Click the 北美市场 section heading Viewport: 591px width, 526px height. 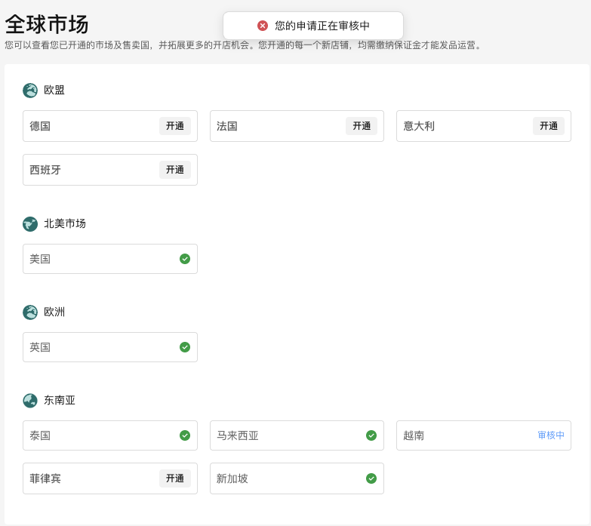pos(65,224)
